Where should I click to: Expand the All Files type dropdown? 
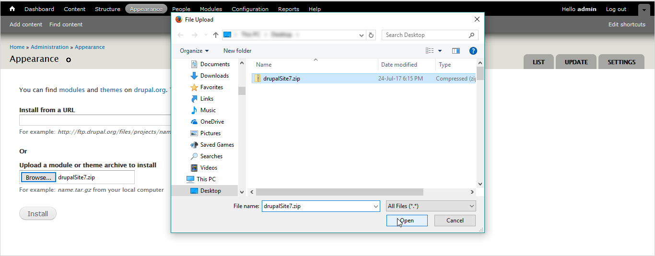click(431, 206)
